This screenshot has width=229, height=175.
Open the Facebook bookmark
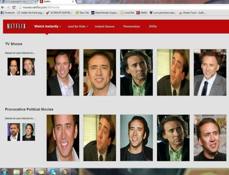click(x=8, y=13)
